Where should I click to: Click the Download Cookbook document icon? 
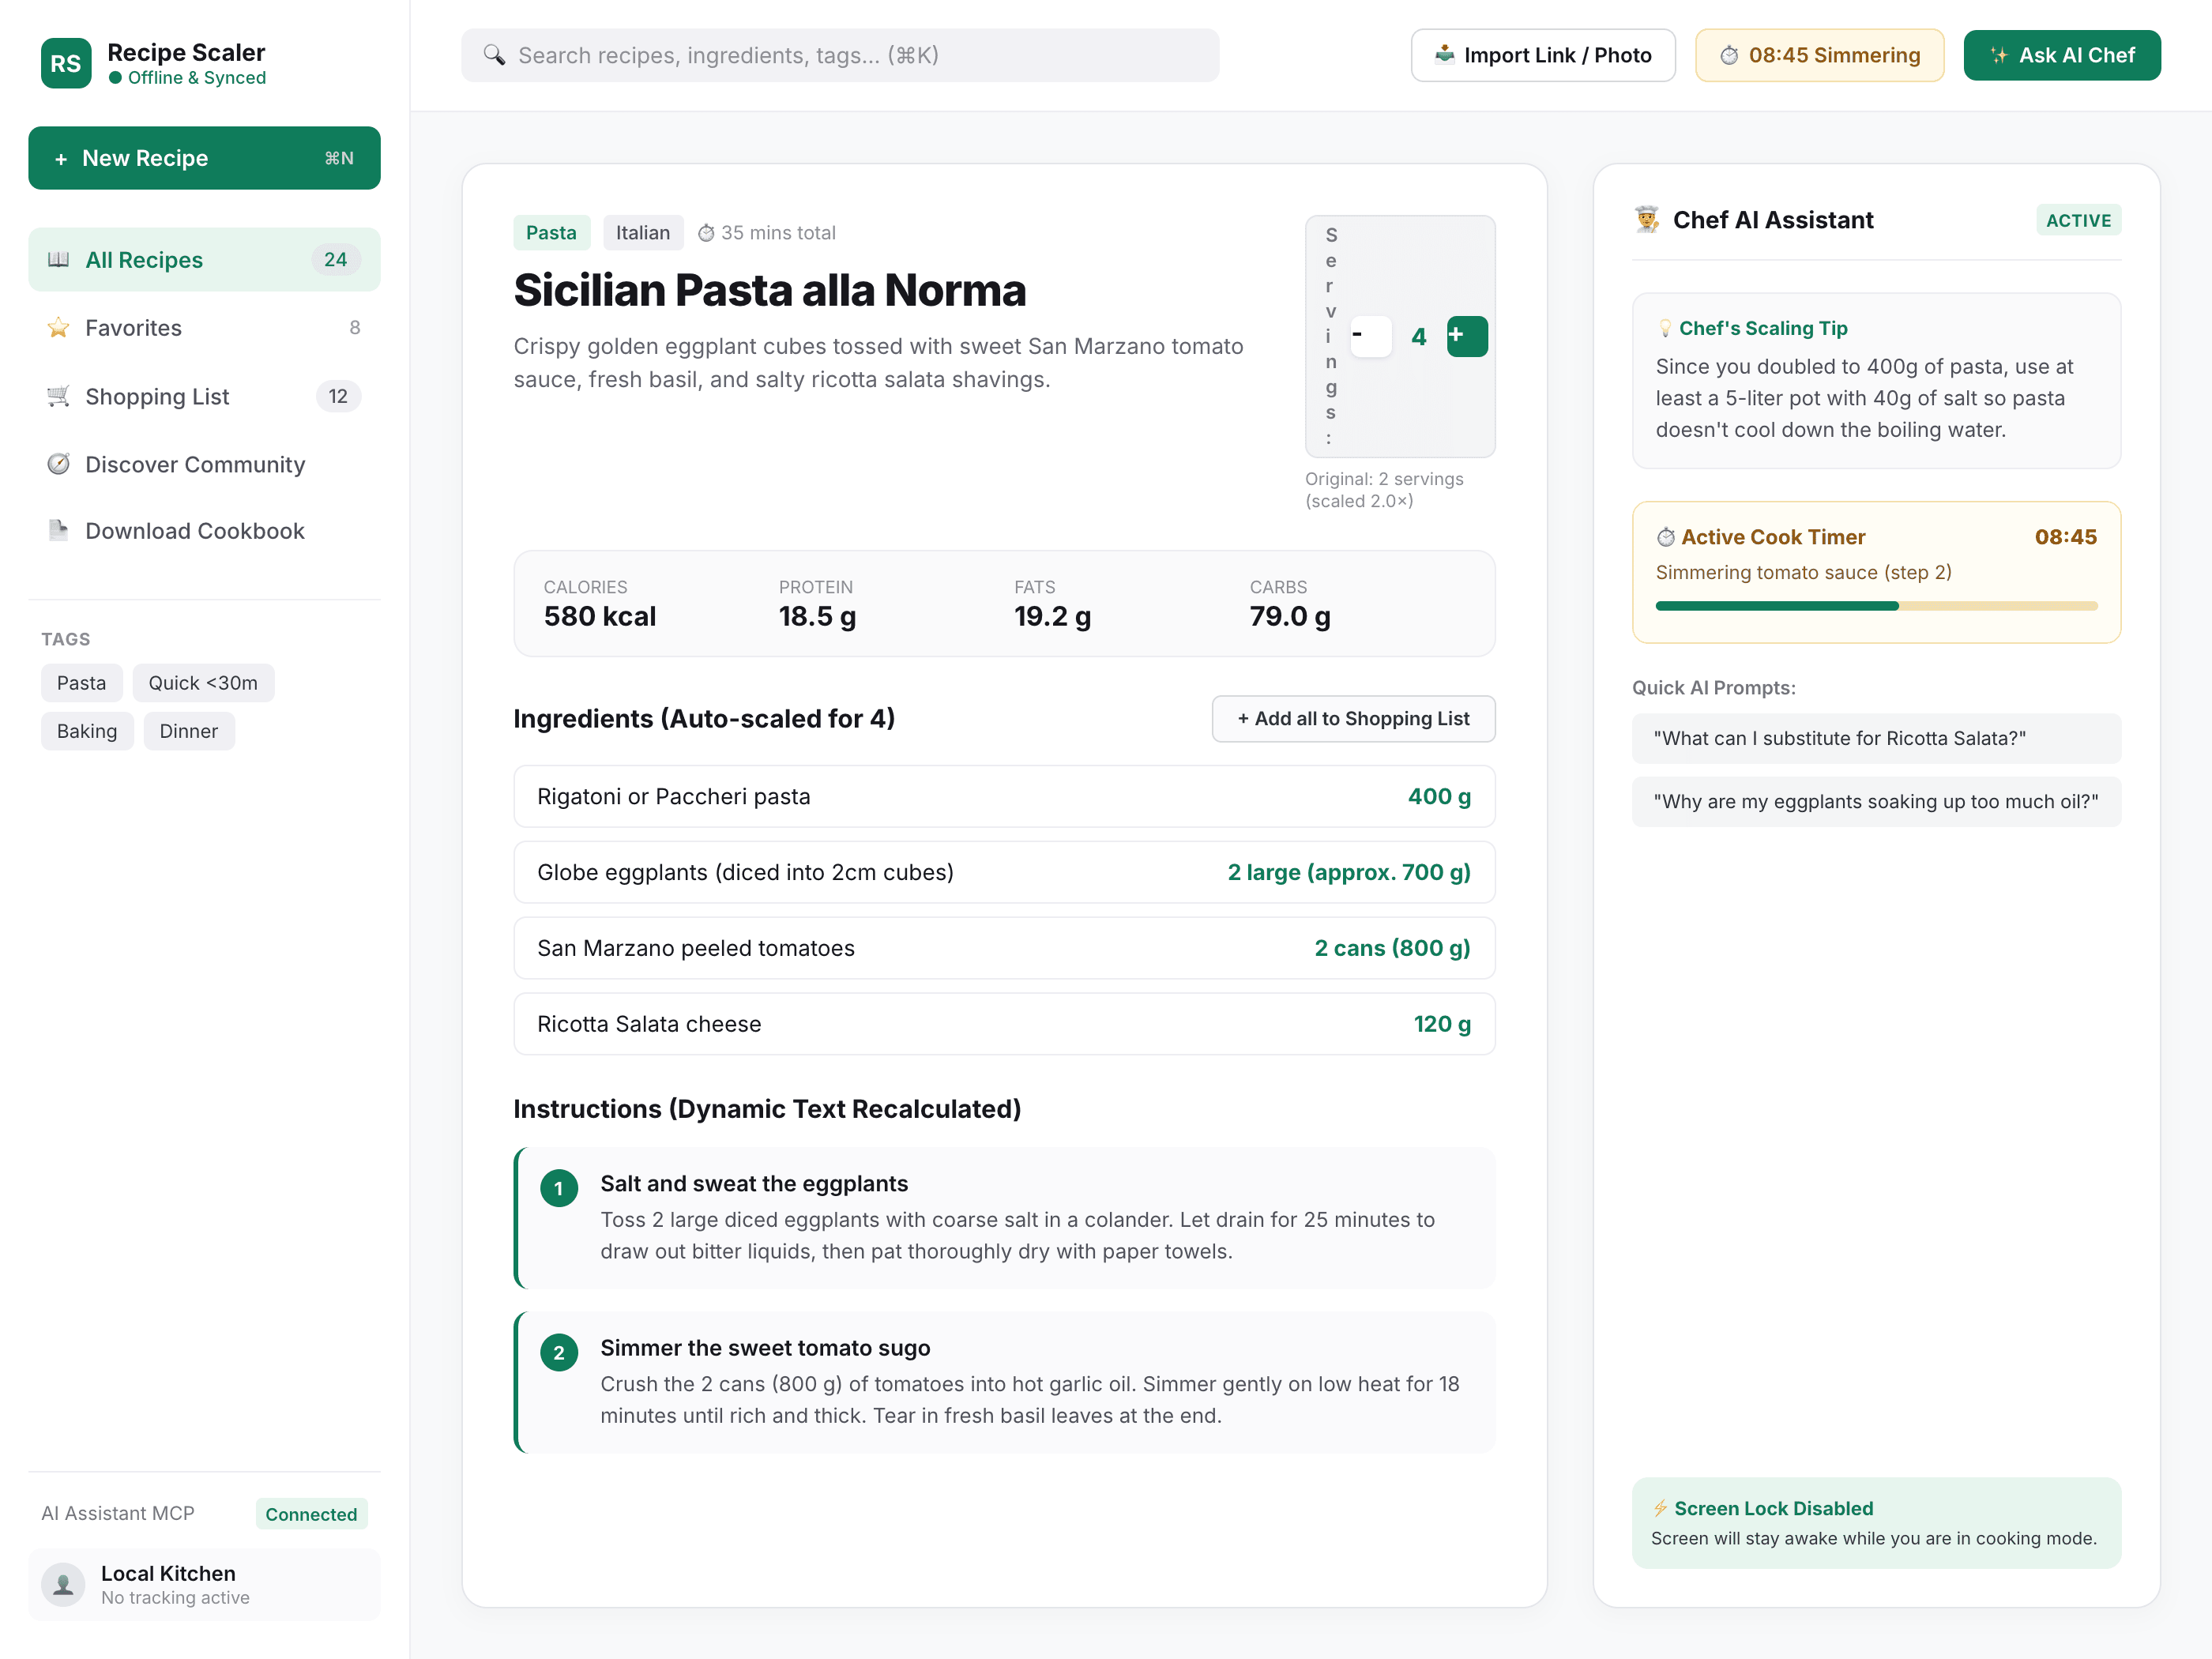point(59,531)
